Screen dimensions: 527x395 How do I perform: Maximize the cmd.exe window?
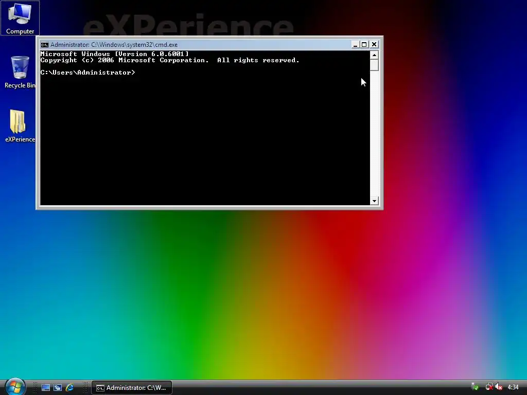click(364, 44)
